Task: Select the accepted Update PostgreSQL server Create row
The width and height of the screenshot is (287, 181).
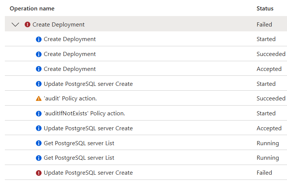Action: tap(88, 128)
